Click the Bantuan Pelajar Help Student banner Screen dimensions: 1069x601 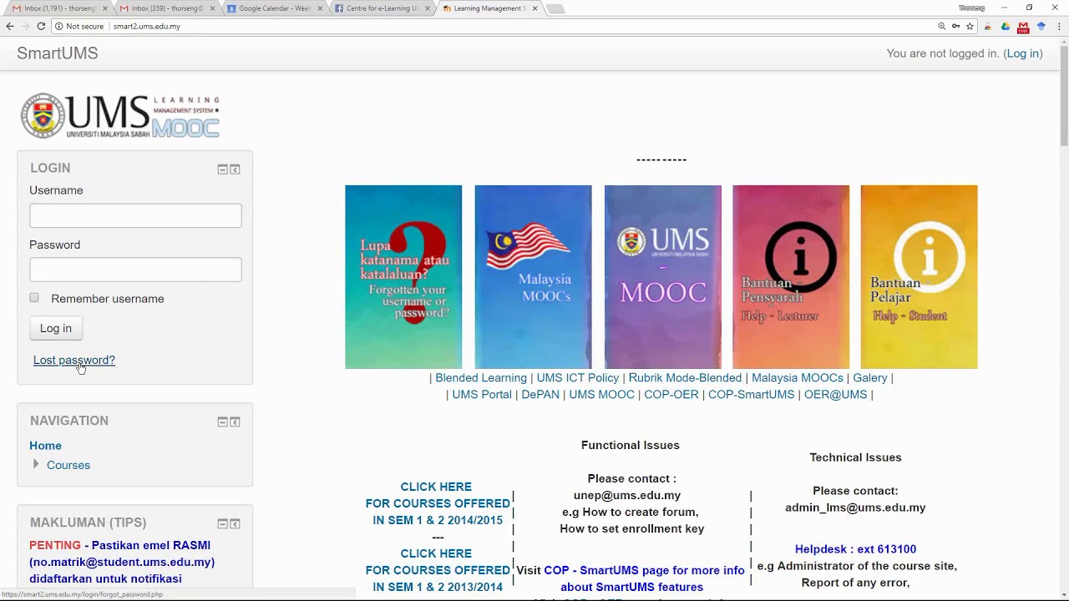coord(919,277)
